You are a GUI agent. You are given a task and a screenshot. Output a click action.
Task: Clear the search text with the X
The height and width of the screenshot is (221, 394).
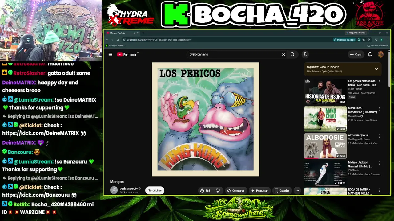point(283,55)
